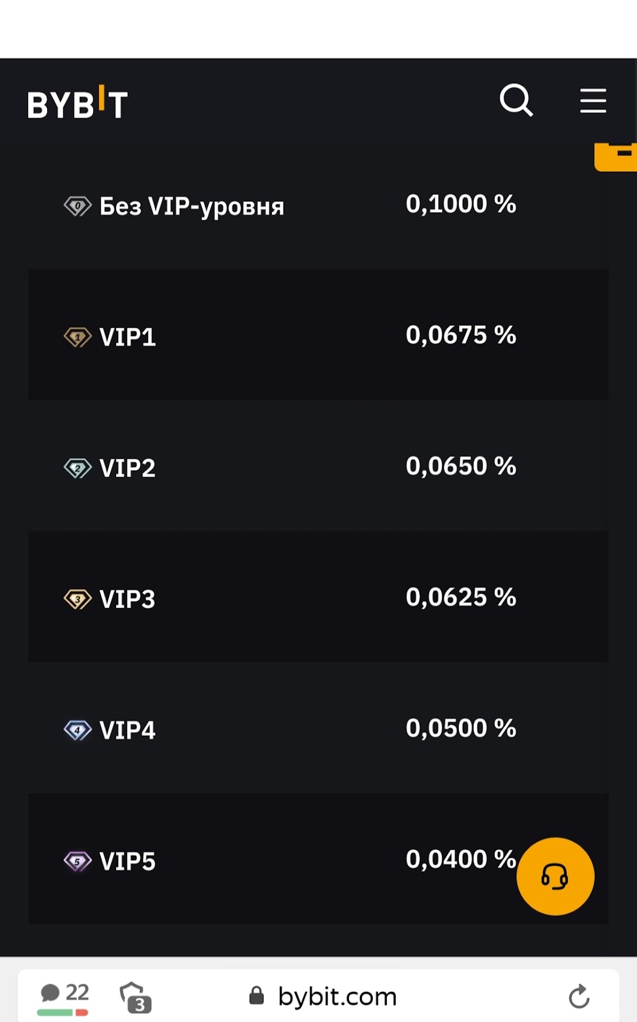The width and height of the screenshot is (637, 1022).
Task: Select the 0,0625 % fee for VIP3
Action: tap(461, 597)
